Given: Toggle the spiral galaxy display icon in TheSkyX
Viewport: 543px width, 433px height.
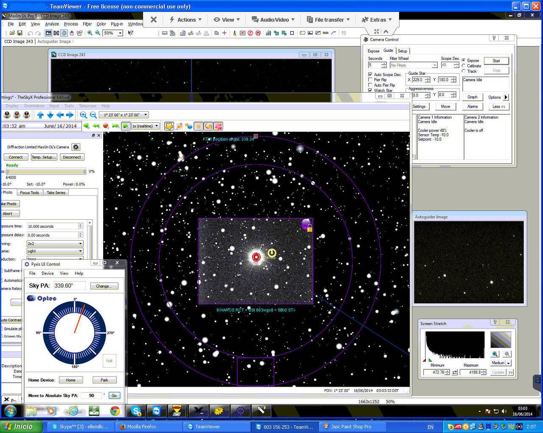Looking at the screenshot, I should click(x=208, y=126).
